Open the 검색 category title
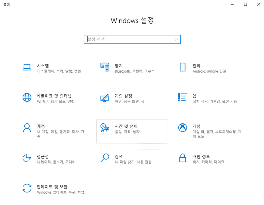 [x=118, y=156]
